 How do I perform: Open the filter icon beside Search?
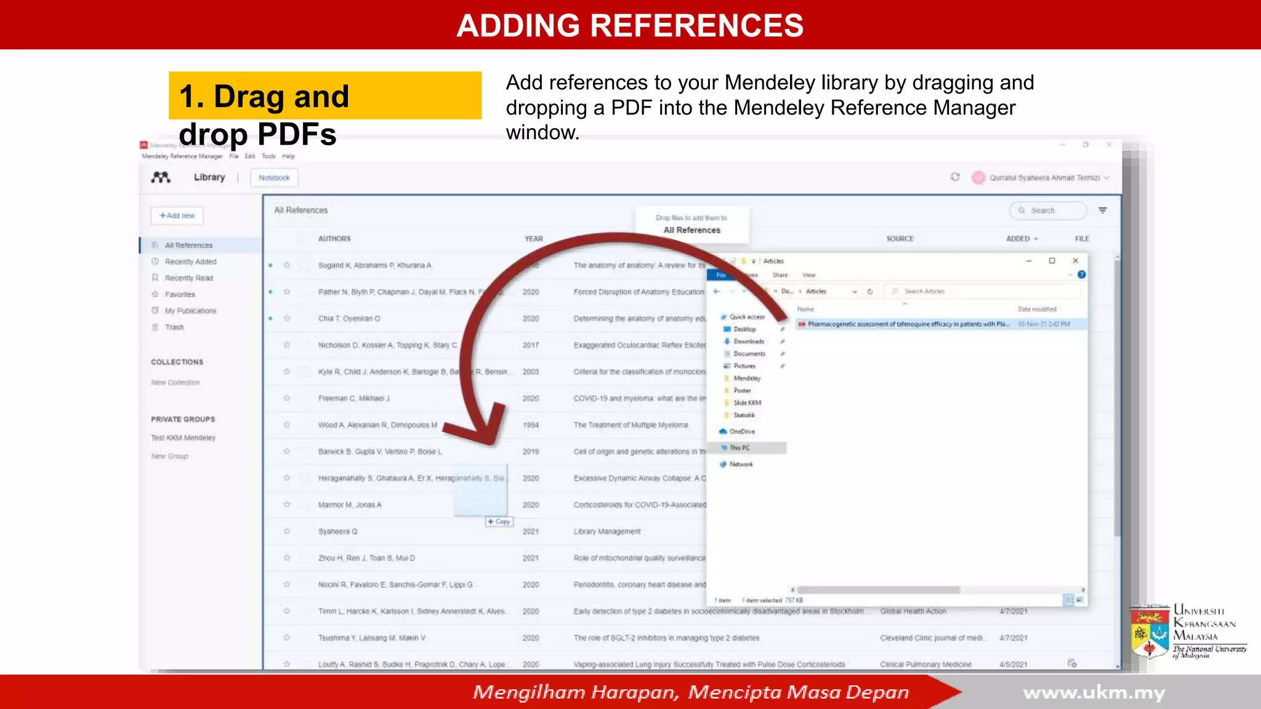[x=1103, y=210]
